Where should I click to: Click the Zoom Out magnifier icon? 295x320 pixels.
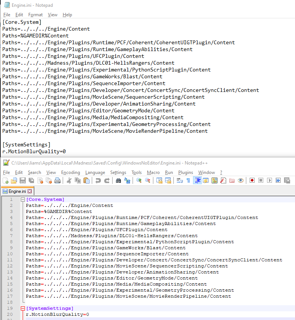[147, 180]
